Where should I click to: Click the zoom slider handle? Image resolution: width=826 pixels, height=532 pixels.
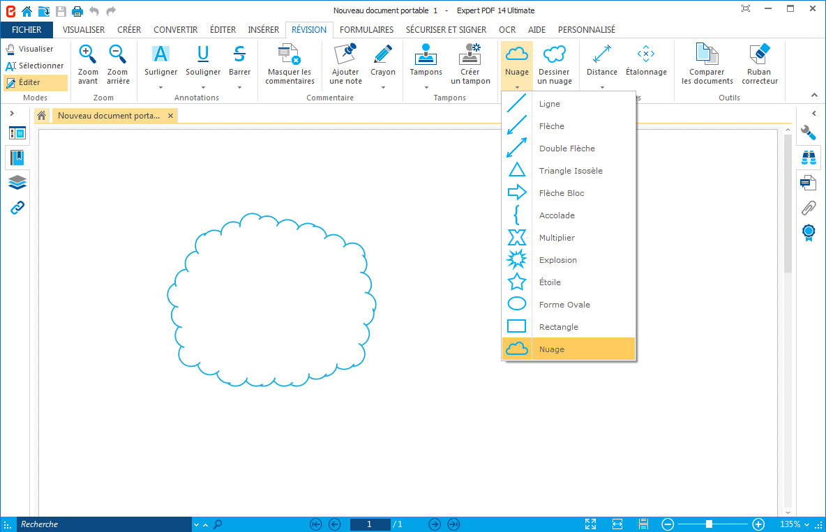709,524
